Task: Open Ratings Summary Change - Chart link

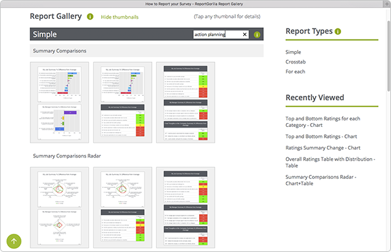Action: point(323,148)
